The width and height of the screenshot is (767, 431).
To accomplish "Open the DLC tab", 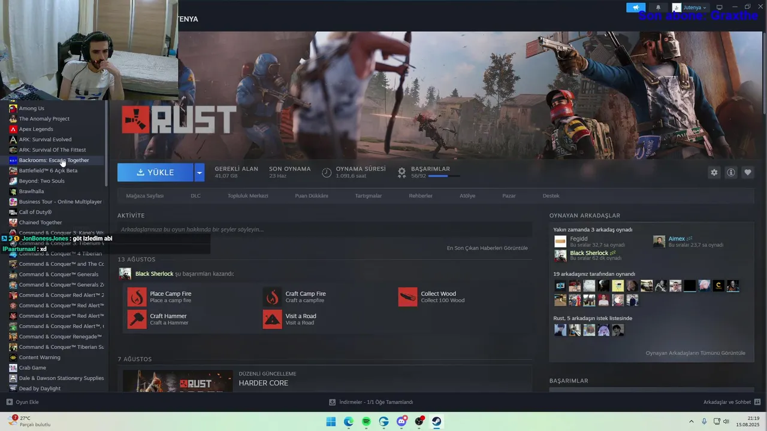I will [x=195, y=196].
